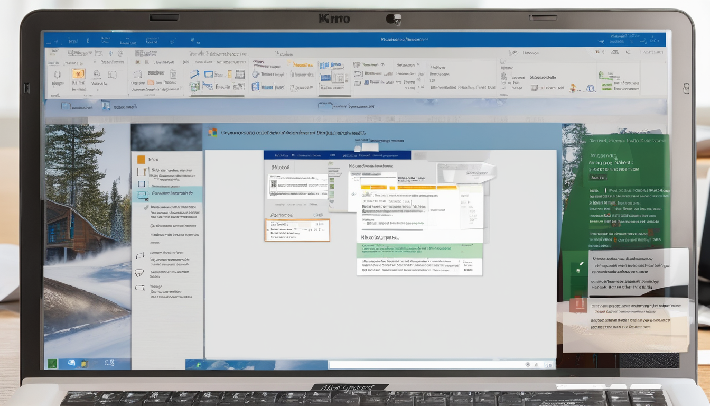Select the dark blue header bar in the document

tap(337, 155)
